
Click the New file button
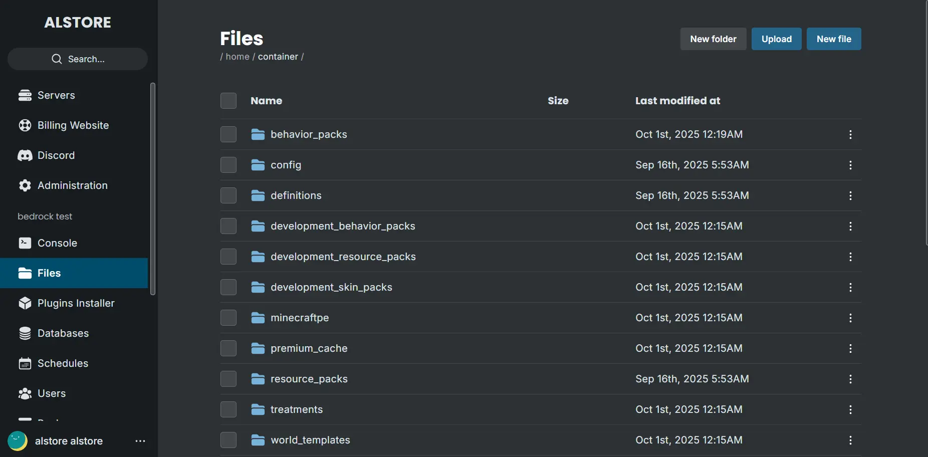834,39
